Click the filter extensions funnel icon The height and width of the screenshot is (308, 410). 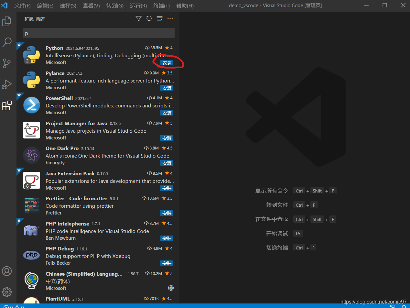point(138,18)
